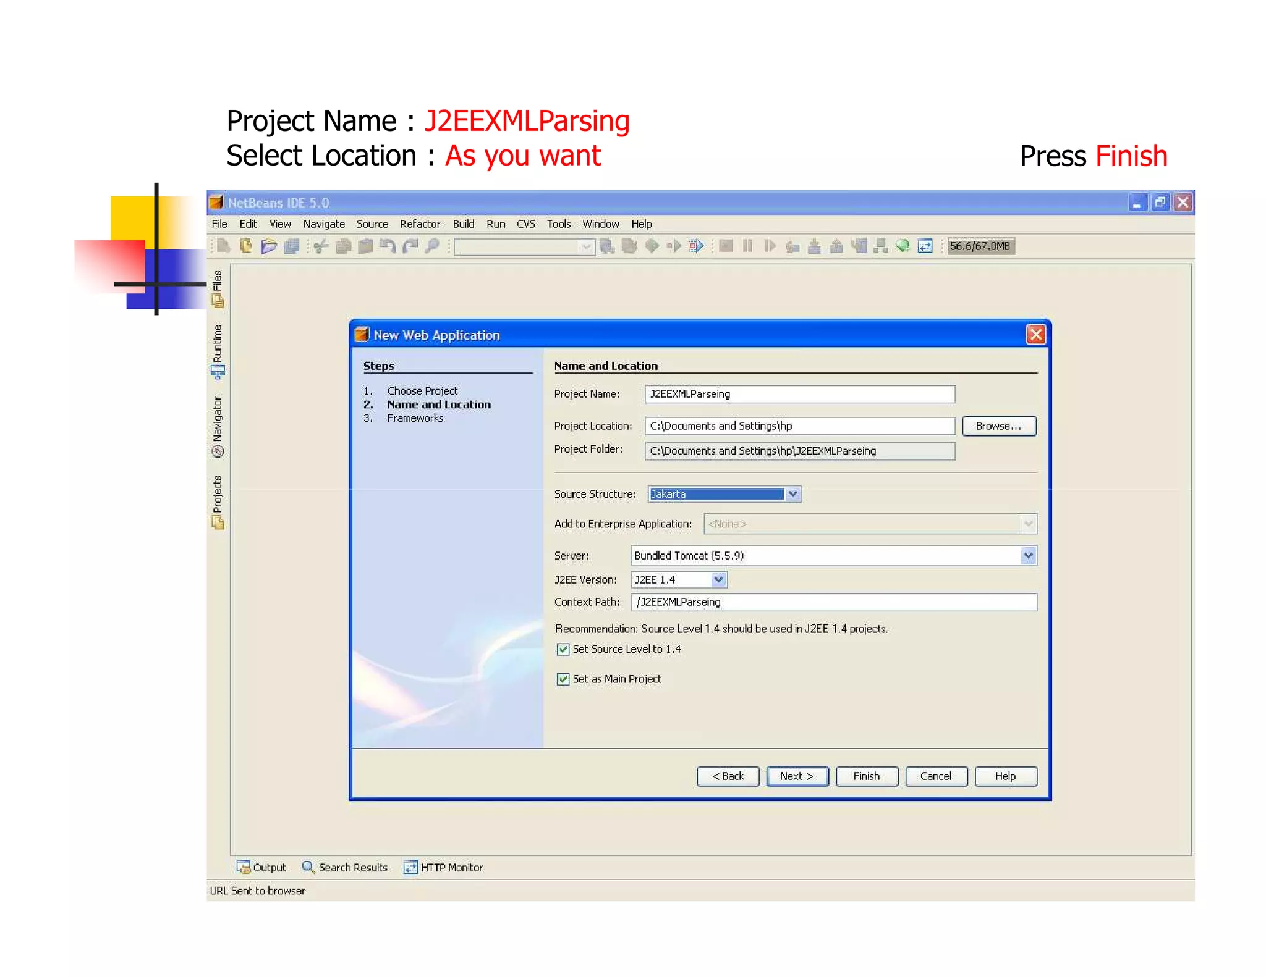Click the Finish Debugger Session stop icon
The image size is (1266, 977).
click(x=726, y=246)
